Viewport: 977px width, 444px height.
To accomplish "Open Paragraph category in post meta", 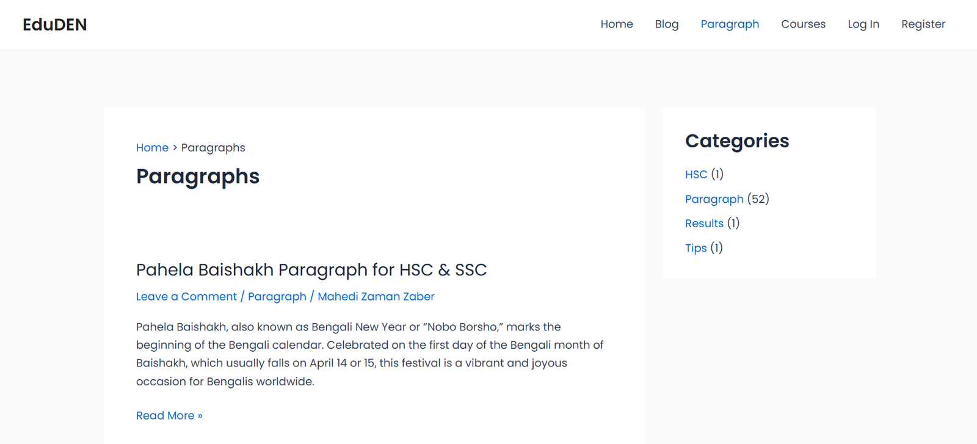I will [277, 297].
